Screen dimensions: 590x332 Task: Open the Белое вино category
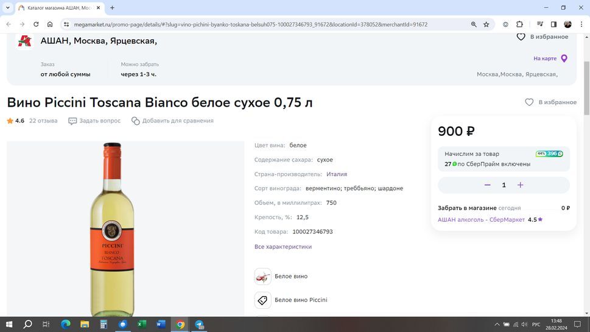[x=291, y=277]
